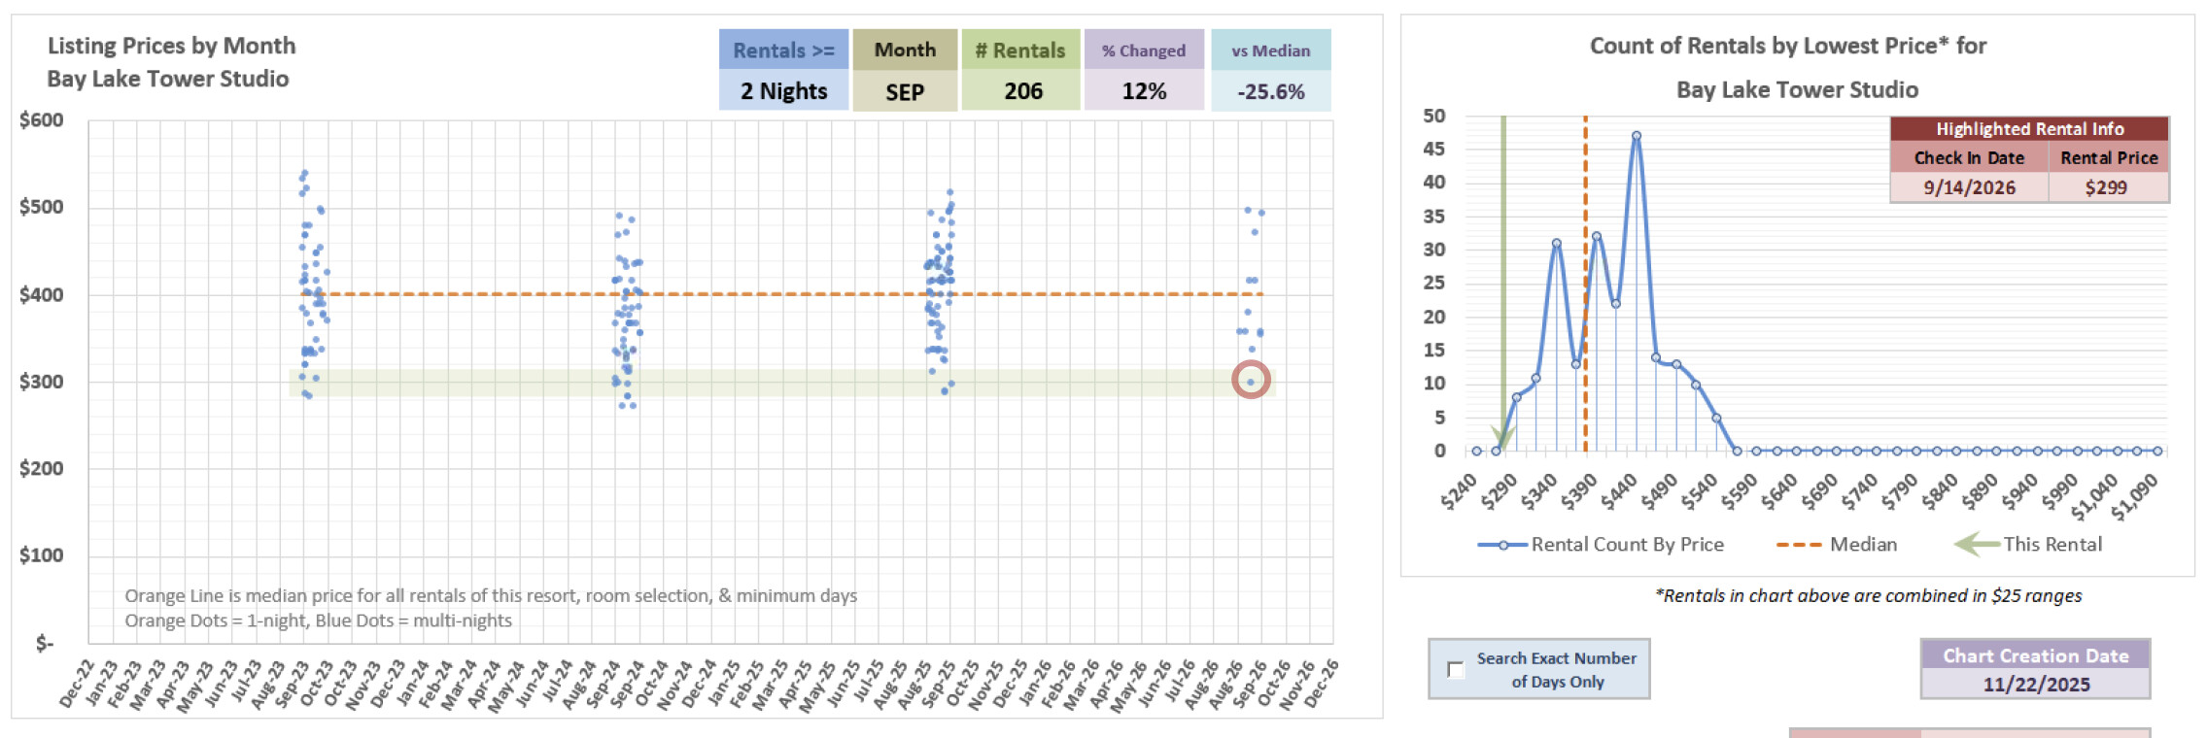The width and height of the screenshot is (2207, 738).
Task: Select the $299 rental price cell
Action: 2107,187
